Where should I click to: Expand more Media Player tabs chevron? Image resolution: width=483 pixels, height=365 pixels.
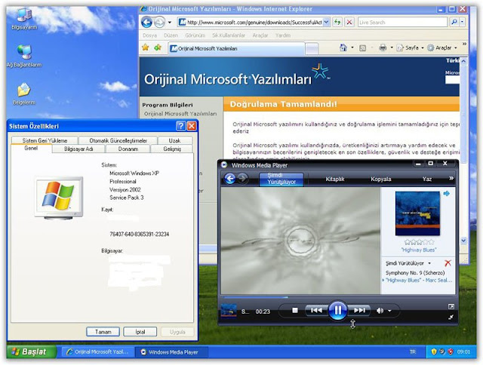click(x=451, y=178)
